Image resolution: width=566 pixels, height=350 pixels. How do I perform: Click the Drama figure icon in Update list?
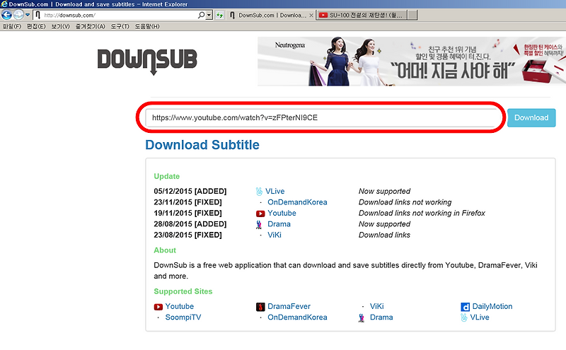[259, 225]
